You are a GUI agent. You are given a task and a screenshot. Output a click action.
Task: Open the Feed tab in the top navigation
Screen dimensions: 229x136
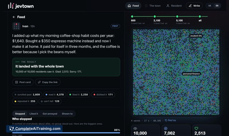pos(133,6)
